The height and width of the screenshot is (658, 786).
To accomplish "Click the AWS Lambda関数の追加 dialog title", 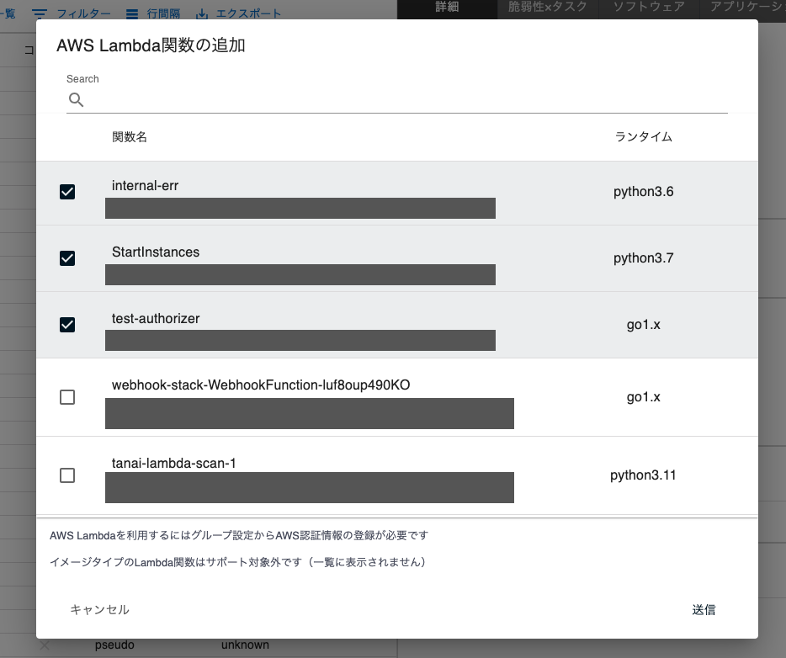I will 151,45.
